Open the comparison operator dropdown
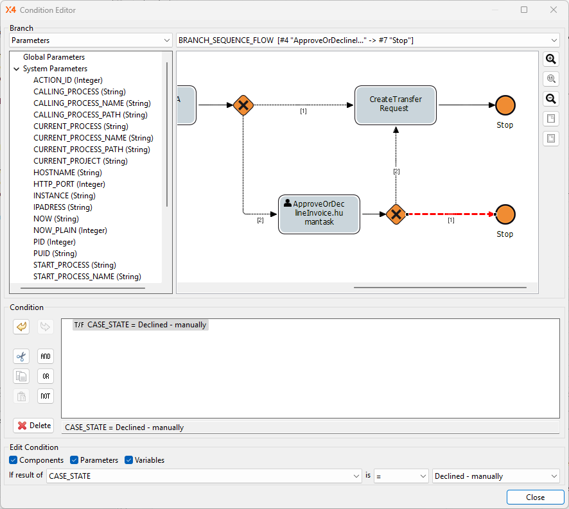 point(401,476)
